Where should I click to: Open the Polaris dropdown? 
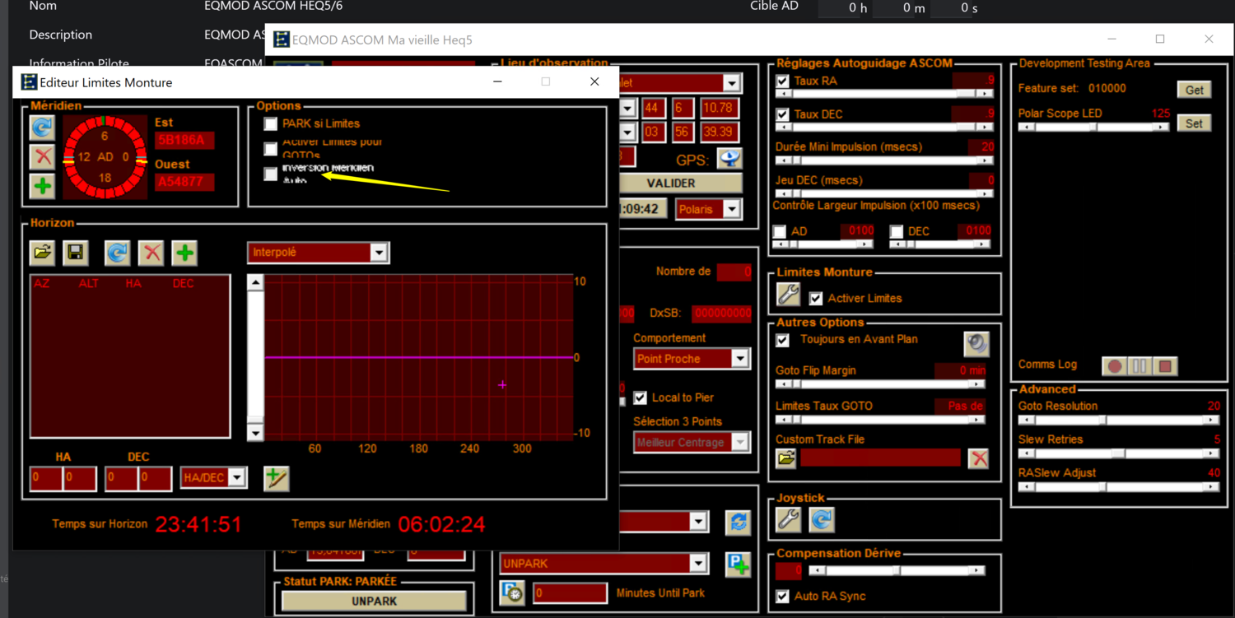732,209
